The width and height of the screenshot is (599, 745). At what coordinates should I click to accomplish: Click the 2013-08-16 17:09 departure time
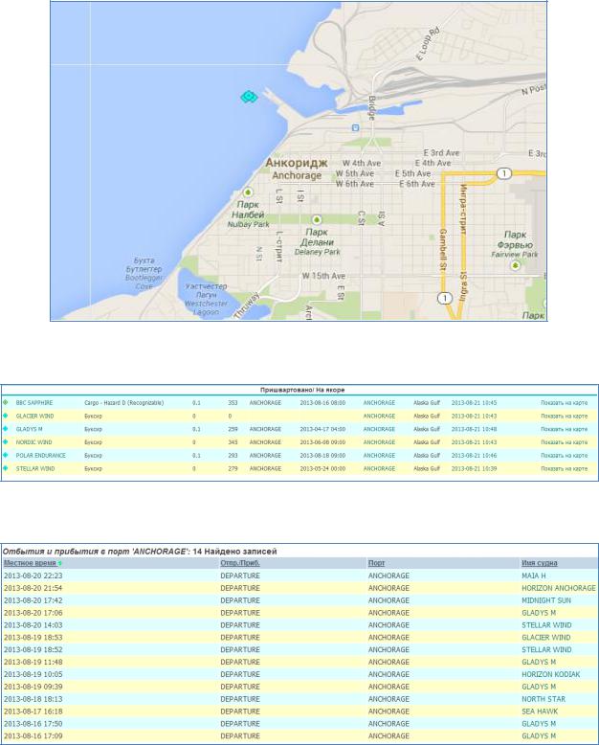coord(33,736)
